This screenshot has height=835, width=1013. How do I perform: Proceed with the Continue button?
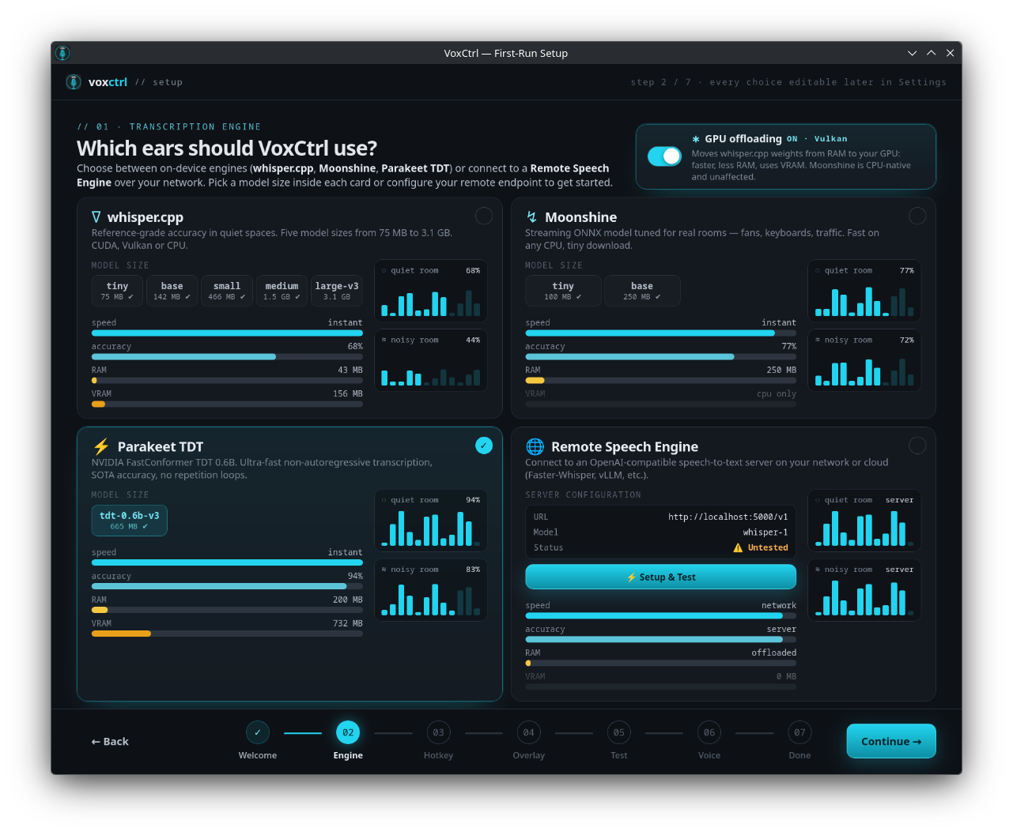pyautogui.click(x=891, y=742)
